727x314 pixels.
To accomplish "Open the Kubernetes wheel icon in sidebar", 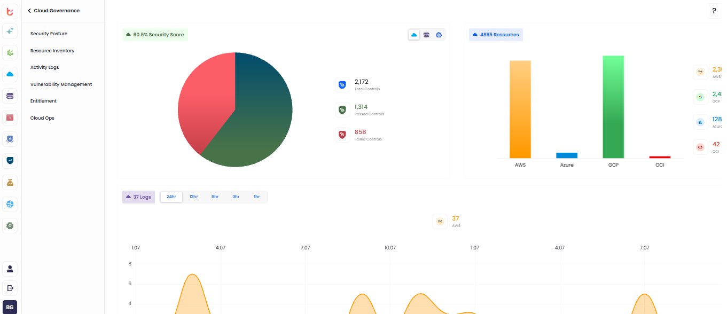I will click(10, 204).
